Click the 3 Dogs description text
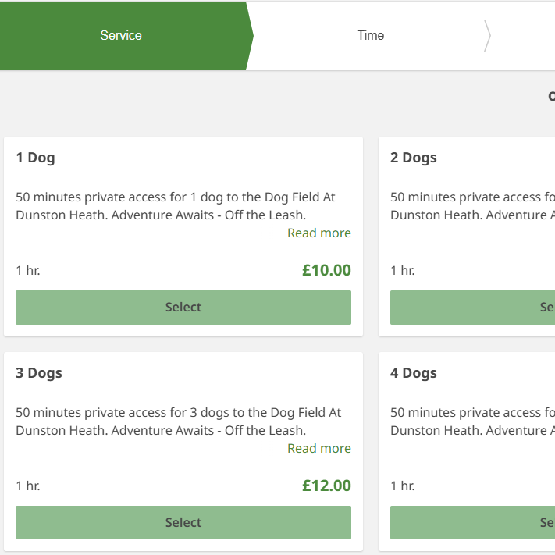This screenshot has height=555, width=555. pos(179,422)
